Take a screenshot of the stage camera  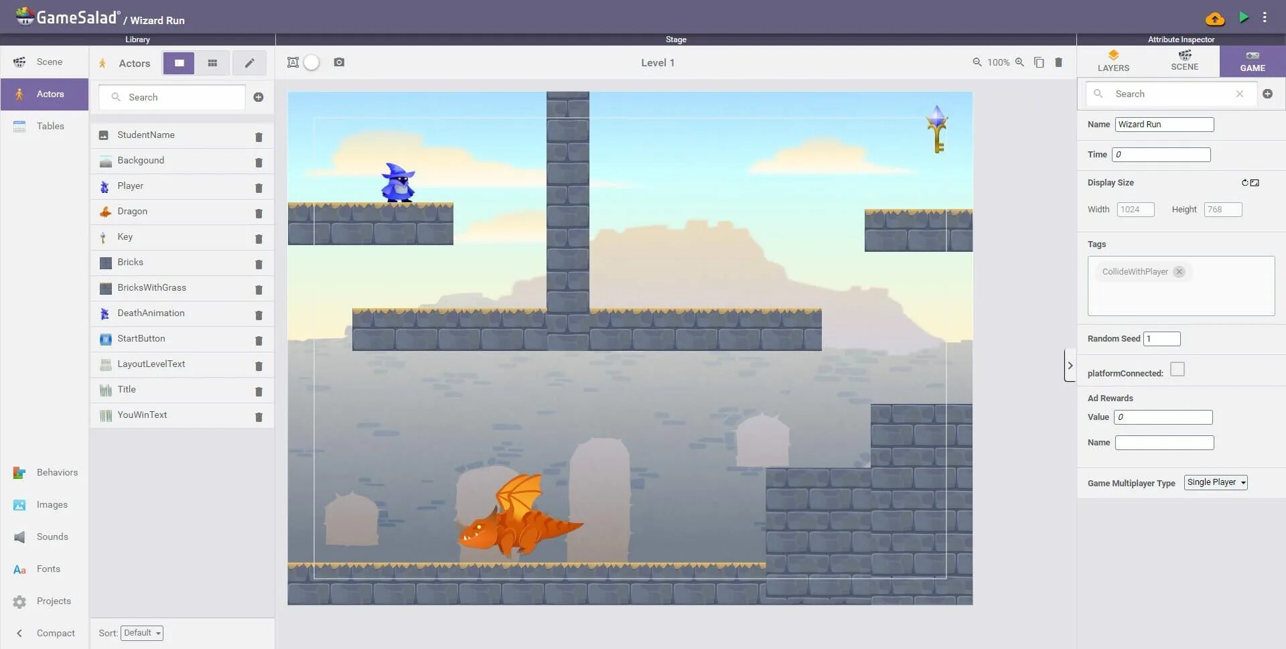click(x=339, y=62)
